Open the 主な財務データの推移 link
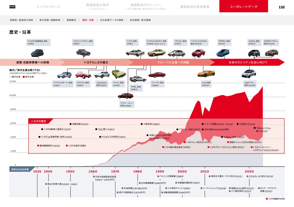294x207 pixels. point(112,20)
